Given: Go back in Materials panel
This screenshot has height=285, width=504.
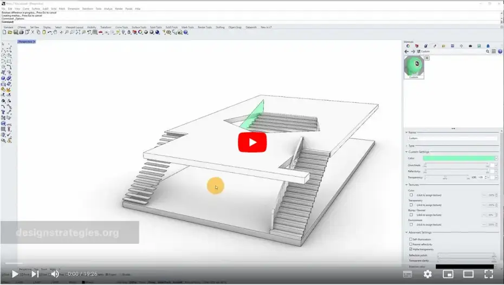Looking at the screenshot, I should [406, 51].
